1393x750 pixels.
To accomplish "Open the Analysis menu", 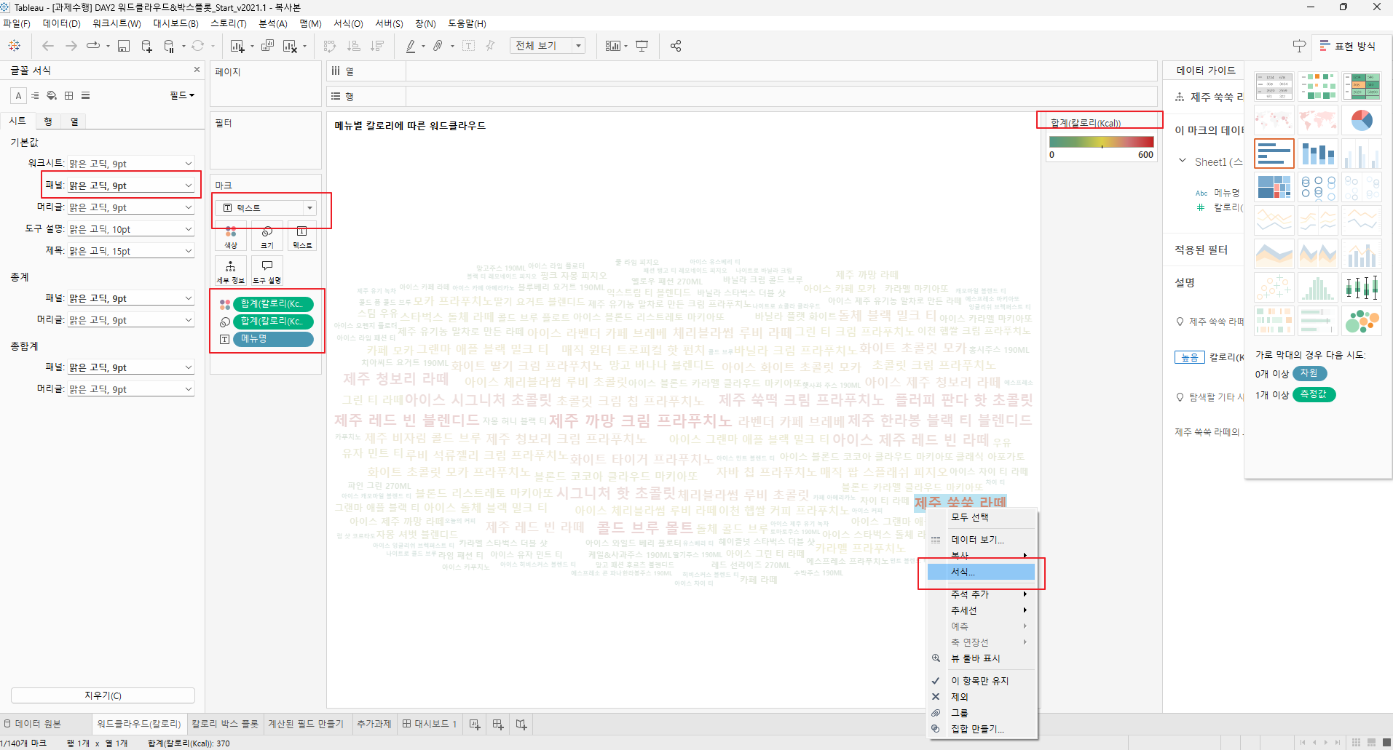I will [x=273, y=23].
